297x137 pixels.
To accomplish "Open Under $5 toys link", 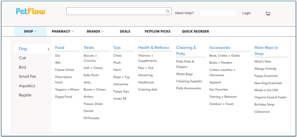I will 120,99.
